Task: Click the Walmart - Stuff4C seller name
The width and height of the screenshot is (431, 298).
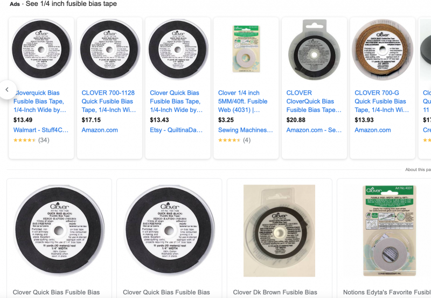Action: 41,130
